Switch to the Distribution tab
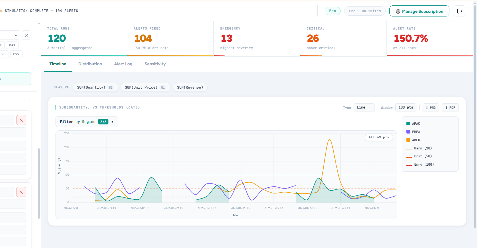Viewport: 477px width, 248px height. [x=90, y=64]
